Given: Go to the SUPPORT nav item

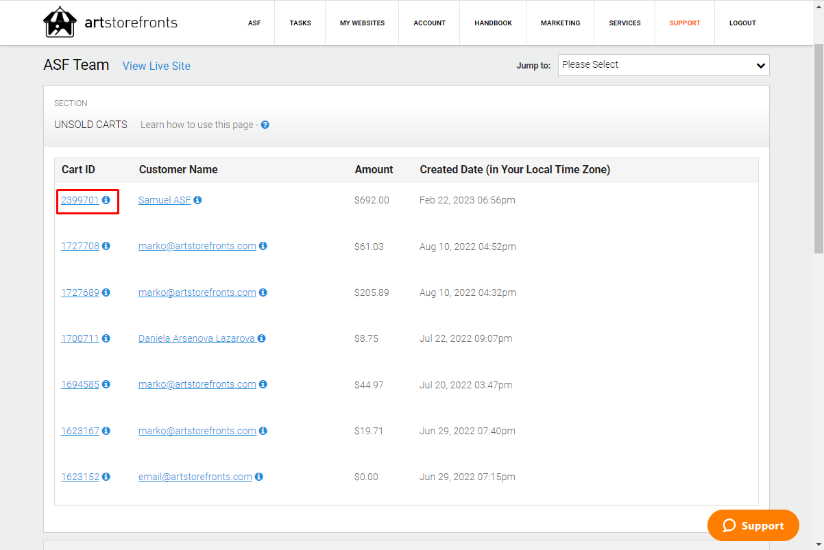Looking at the screenshot, I should (x=685, y=23).
